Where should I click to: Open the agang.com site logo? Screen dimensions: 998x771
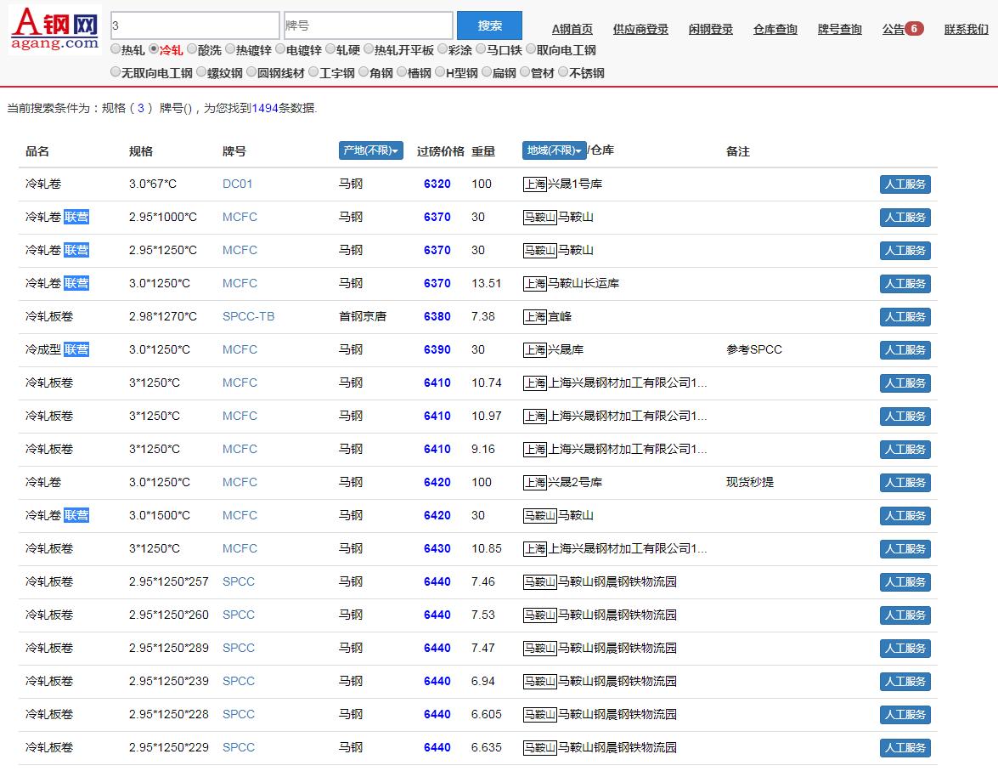tap(54, 29)
